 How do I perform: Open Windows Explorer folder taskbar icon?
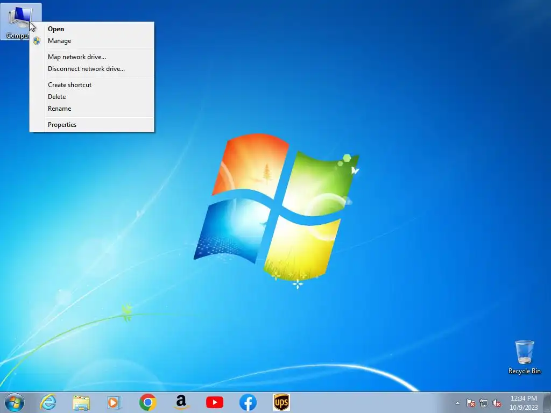(81, 402)
